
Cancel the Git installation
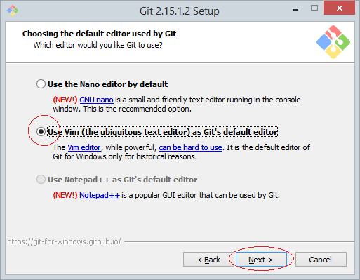(x=321, y=260)
